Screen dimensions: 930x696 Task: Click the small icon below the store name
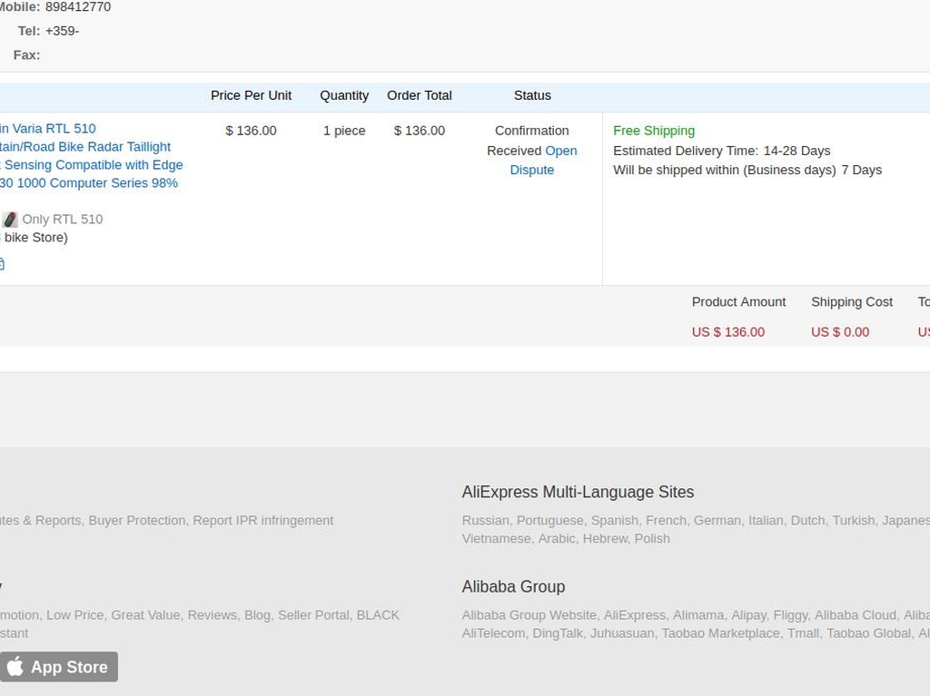coord(2,264)
